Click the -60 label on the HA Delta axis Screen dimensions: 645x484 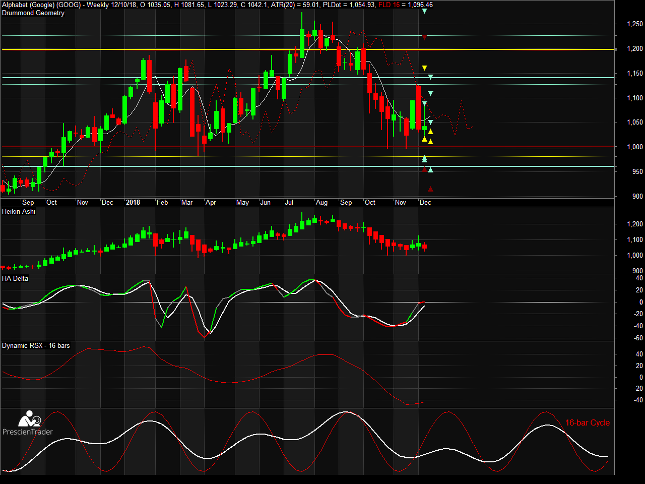(x=638, y=338)
